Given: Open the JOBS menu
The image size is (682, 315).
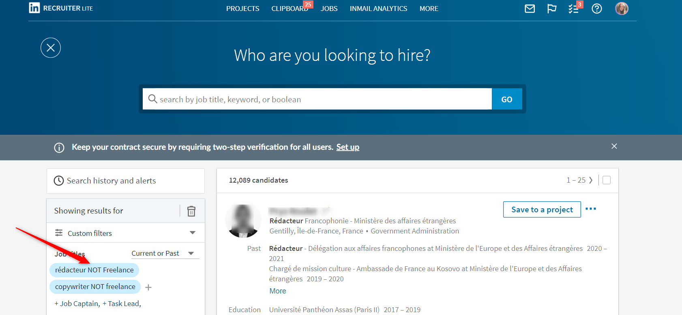Looking at the screenshot, I should point(329,9).
